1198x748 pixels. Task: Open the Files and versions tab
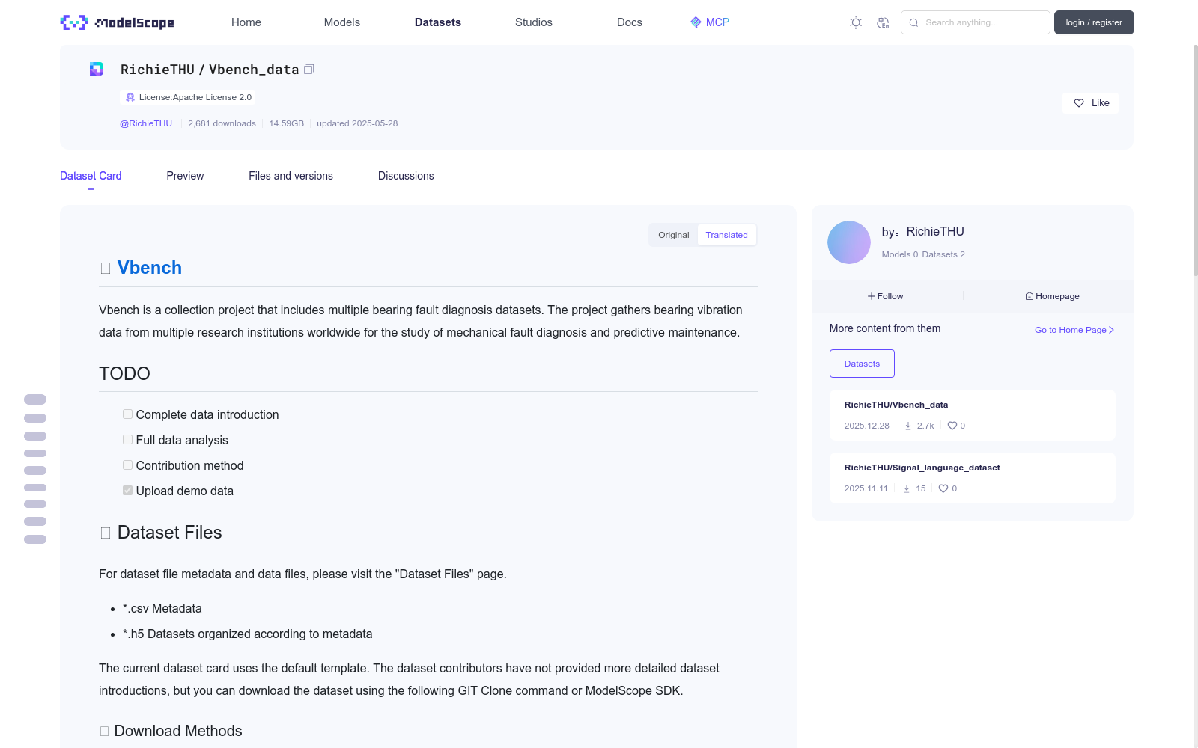[x=291, y=176]
